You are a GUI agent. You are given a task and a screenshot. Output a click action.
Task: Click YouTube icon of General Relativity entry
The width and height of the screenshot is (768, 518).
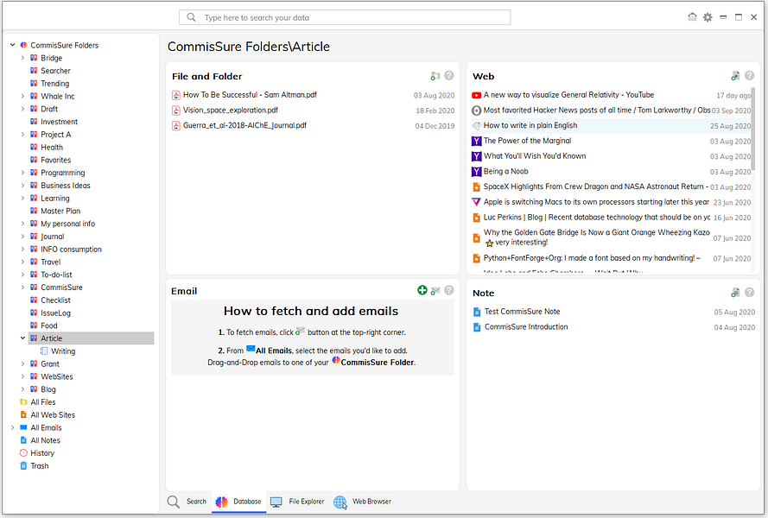(476, 95)
